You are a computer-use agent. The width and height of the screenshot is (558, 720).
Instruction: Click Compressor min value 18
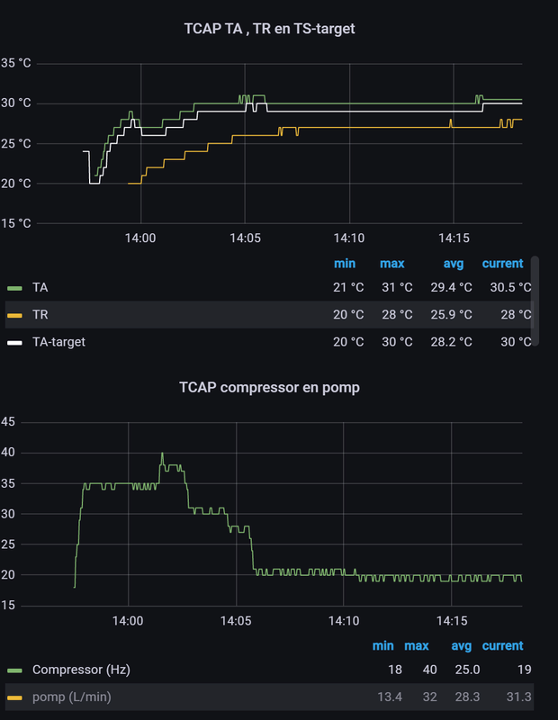click(x=395, y=670)
